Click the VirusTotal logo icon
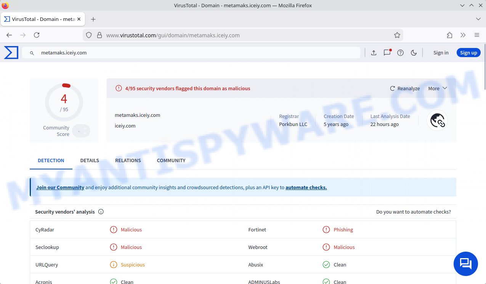This screenshot has width=486, height=284. click(x=11, y=53)
